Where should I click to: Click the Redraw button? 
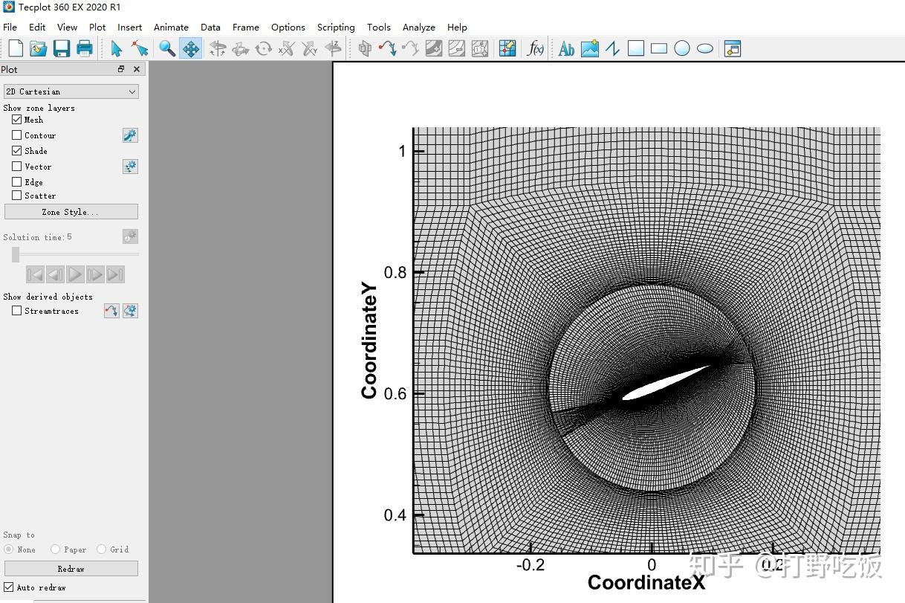point(71,569)
